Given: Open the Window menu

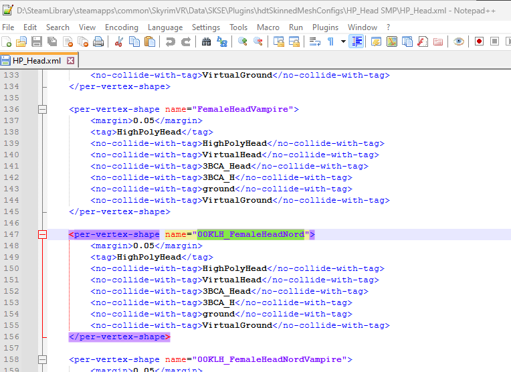Looking at the screenshot, I should pyautogui.click(x=363, y=27).
